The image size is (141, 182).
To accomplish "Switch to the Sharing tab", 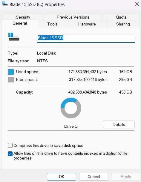I will [x=123, y=24].
